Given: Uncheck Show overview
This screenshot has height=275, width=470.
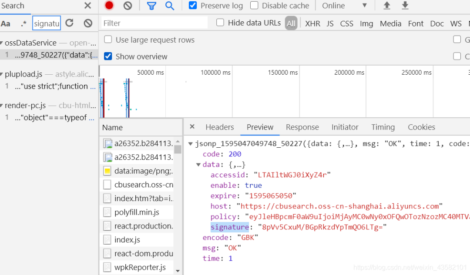Looking at the screenshot, I should click(108, 56).
